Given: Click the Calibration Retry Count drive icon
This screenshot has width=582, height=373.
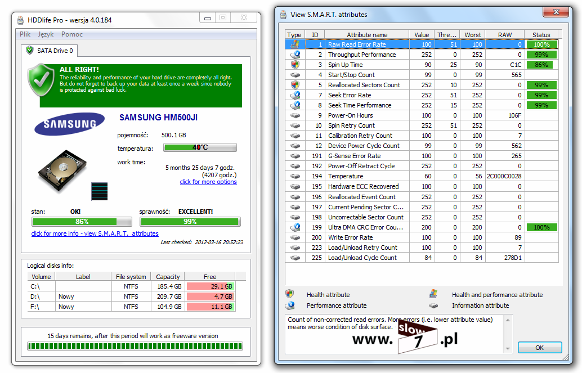Looking at the screenshot, I should point(296,136).
